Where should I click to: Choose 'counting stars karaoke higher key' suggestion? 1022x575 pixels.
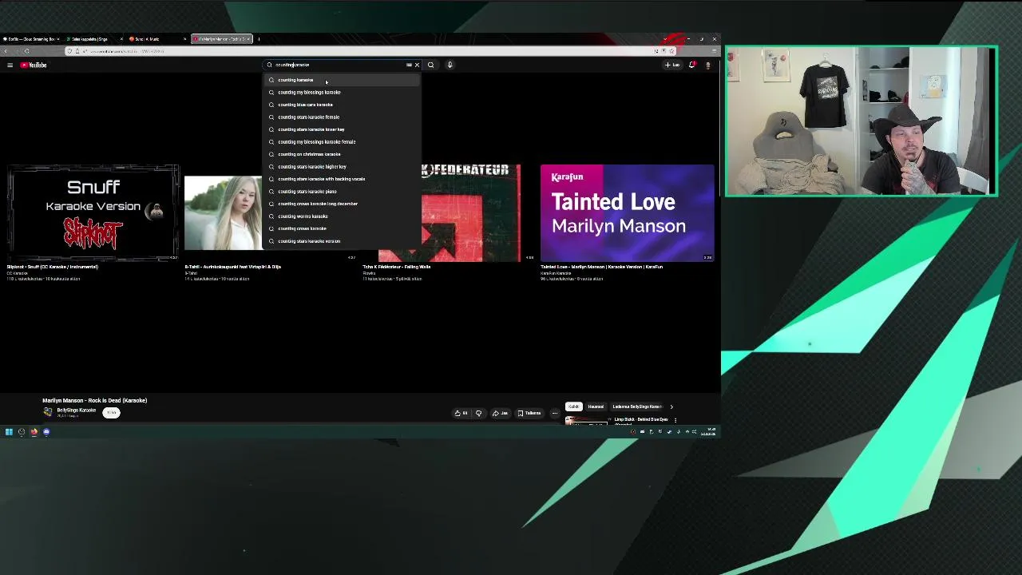click(x=342, y=166)
